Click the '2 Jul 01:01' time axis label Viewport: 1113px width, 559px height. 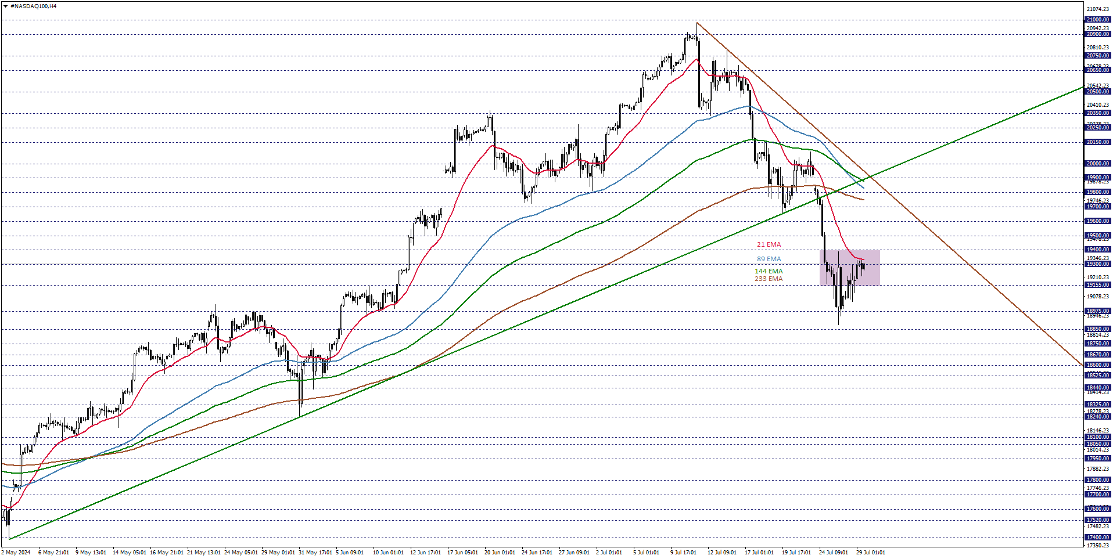coord(608,553)
